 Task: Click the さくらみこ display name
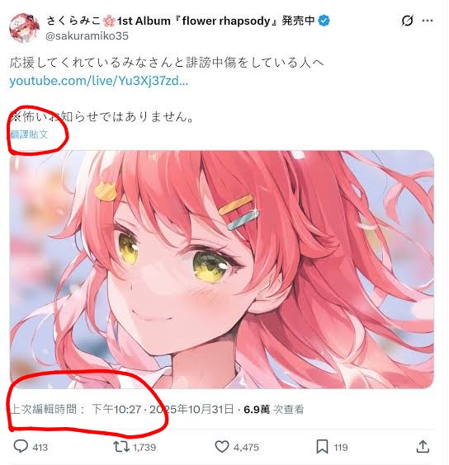pyautogui.click(x=73, y=21)
